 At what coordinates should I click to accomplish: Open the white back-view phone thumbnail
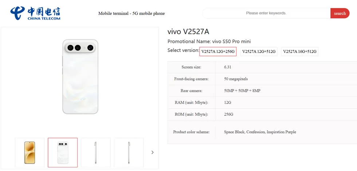click(63, 152)
